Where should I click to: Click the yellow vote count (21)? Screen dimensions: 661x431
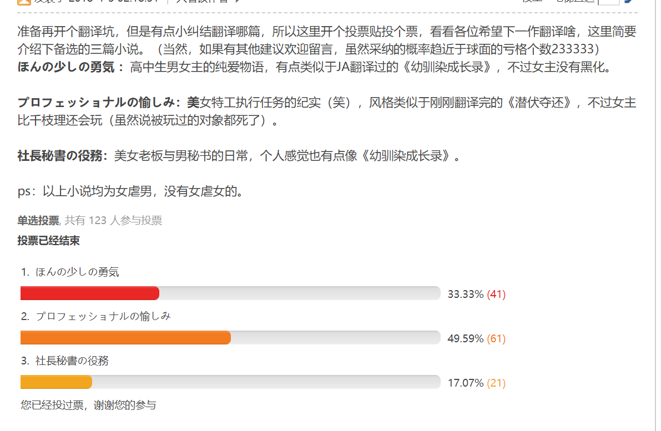click(x=496, y=383)
